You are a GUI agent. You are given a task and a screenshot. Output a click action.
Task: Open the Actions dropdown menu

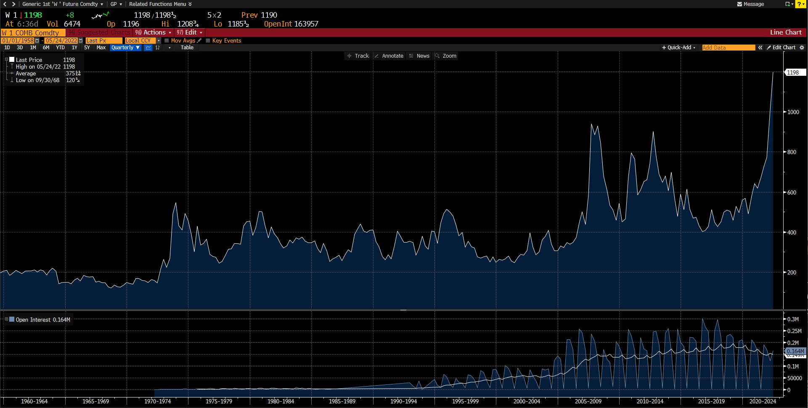click(x=153, y=32)
